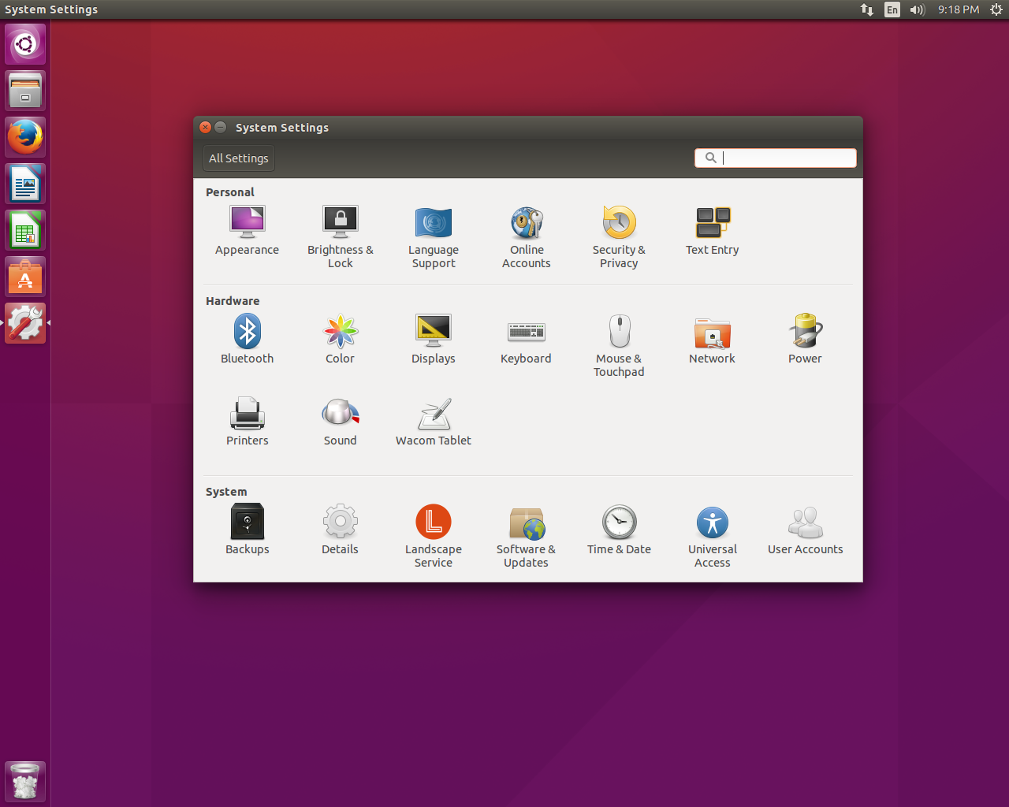The width and height of the screenshot is (1009, 807).
Task: Open User Accounts panel
Action: (x=805, y=530)
